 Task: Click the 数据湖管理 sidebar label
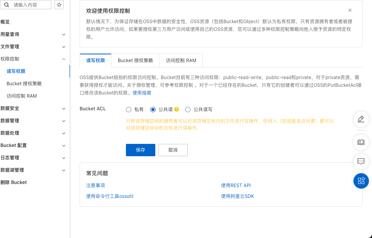point(12,170)
